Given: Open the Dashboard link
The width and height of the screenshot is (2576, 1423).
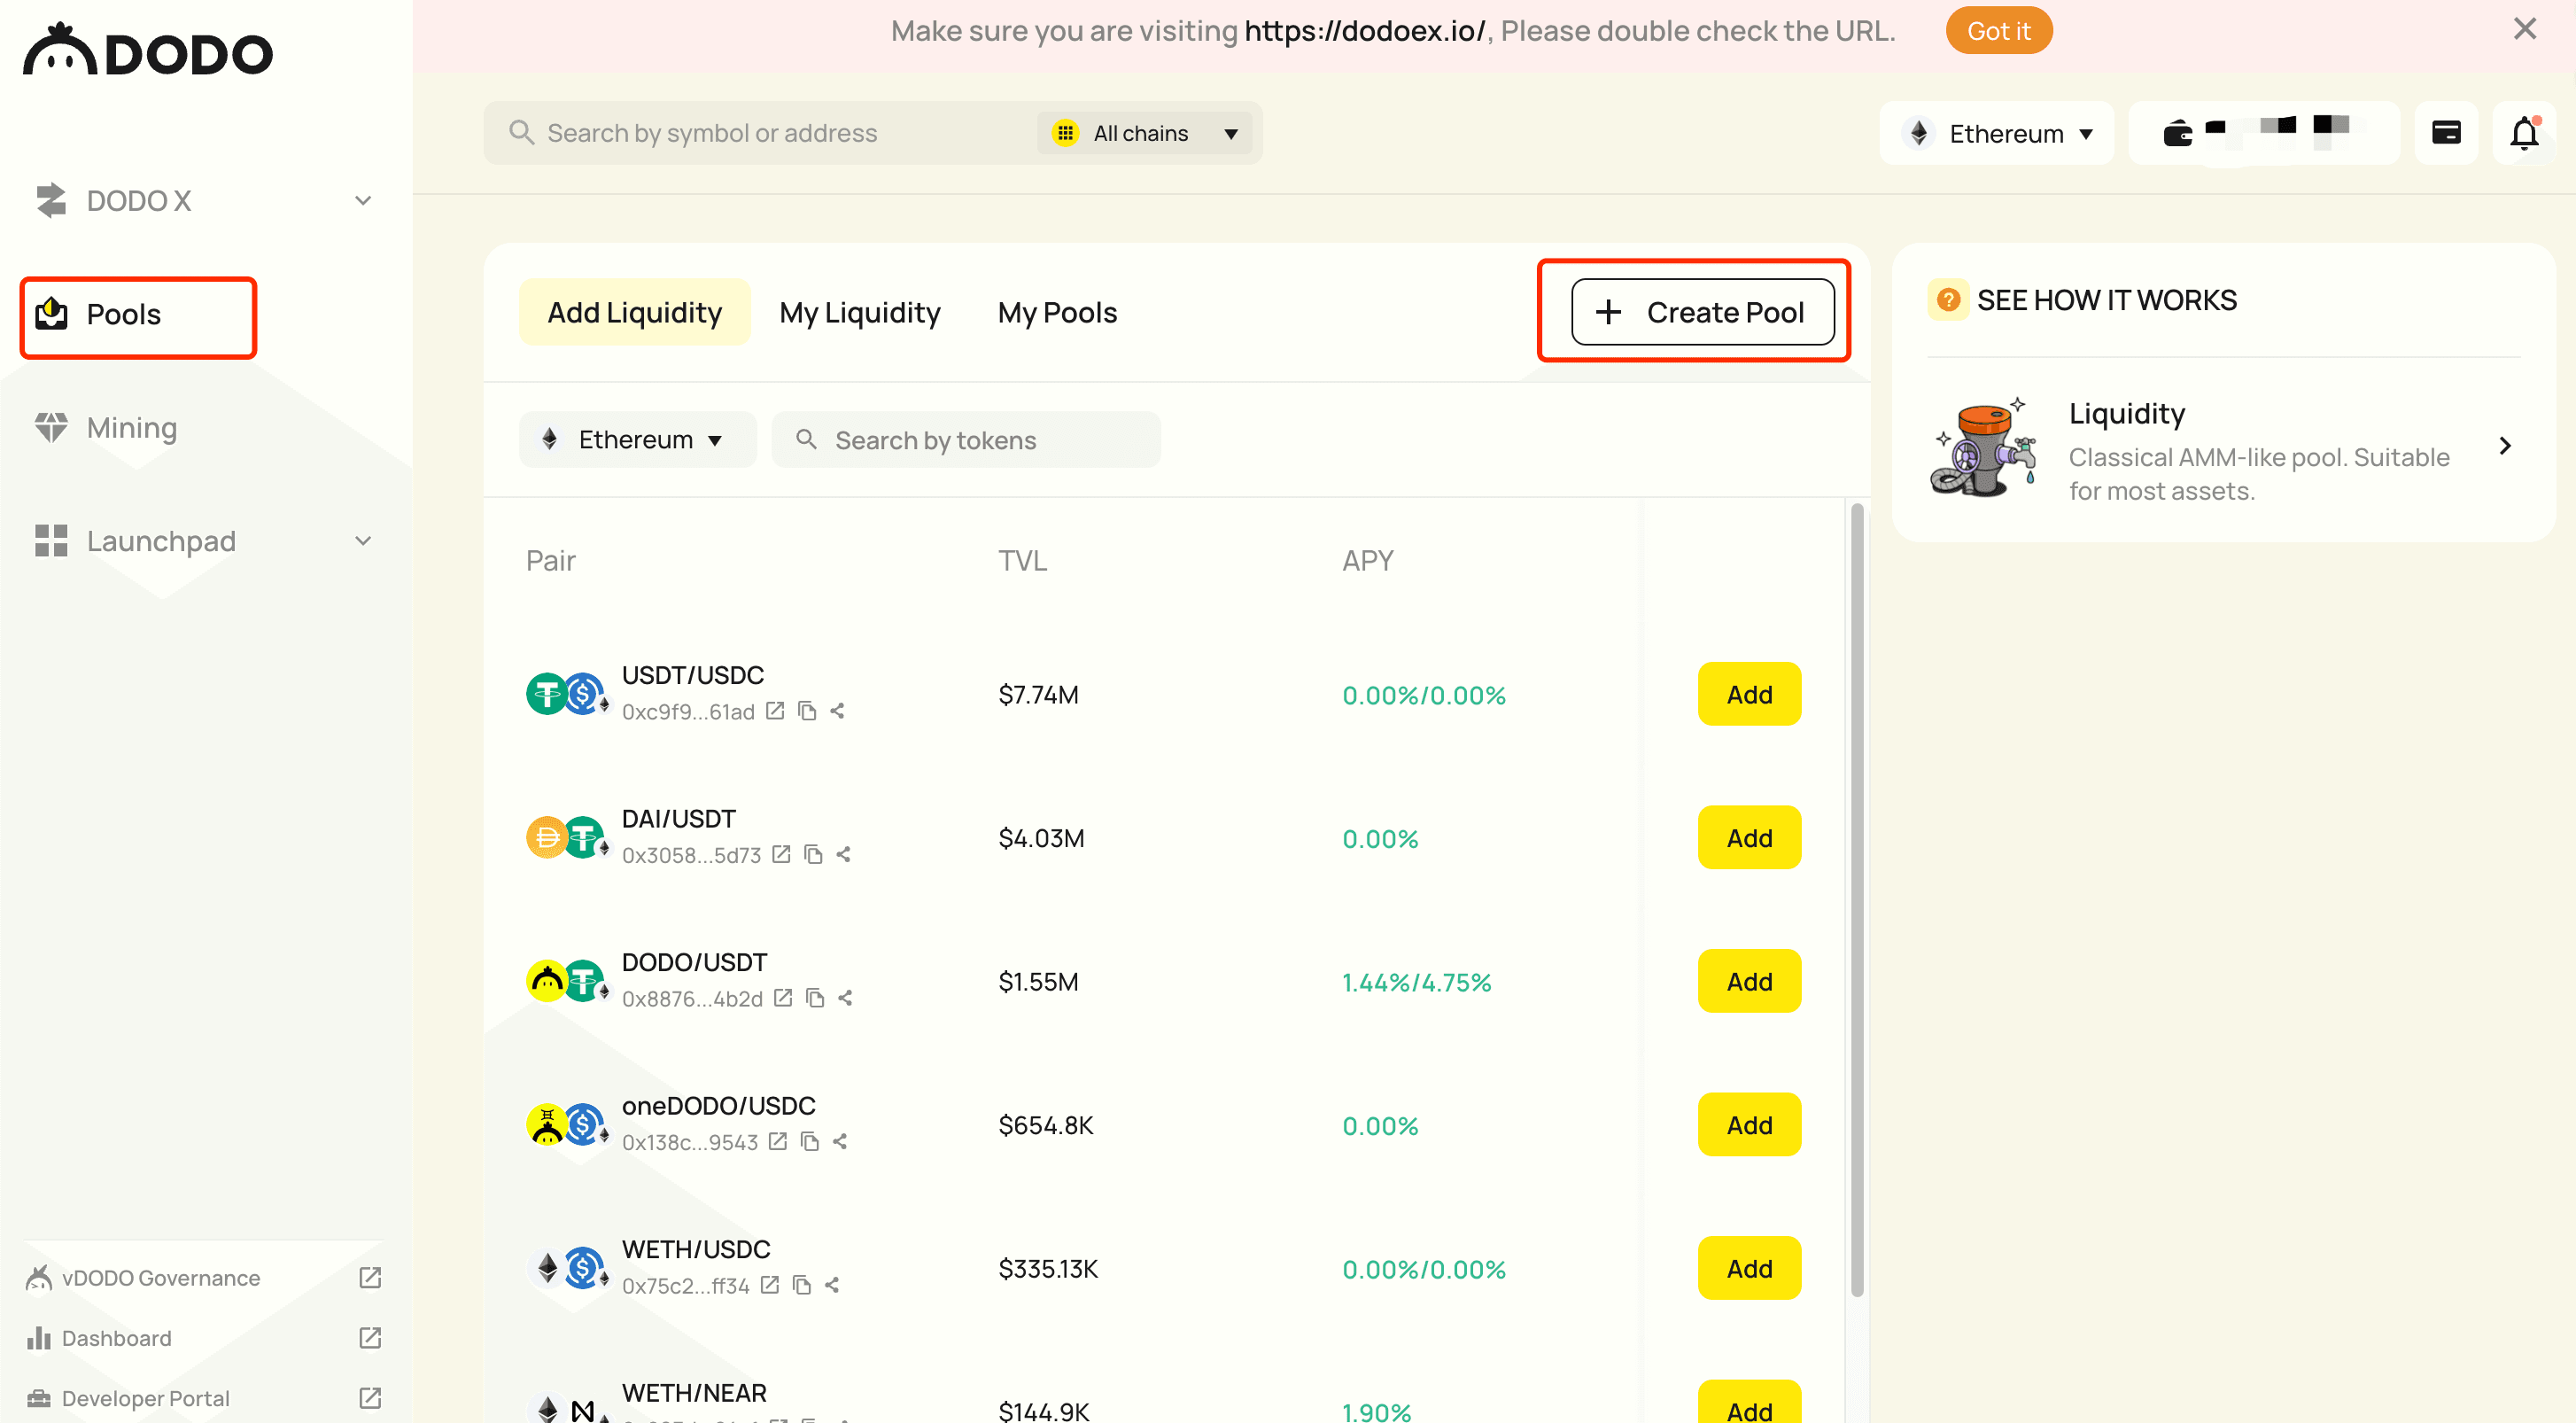Looking at the screenshot, I should coord(117,1338).
